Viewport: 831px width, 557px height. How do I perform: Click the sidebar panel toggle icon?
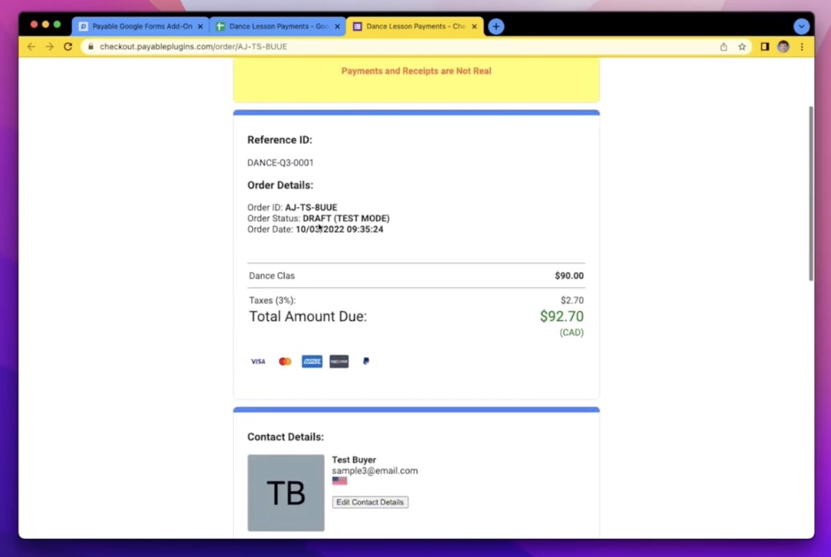point(765,46)
